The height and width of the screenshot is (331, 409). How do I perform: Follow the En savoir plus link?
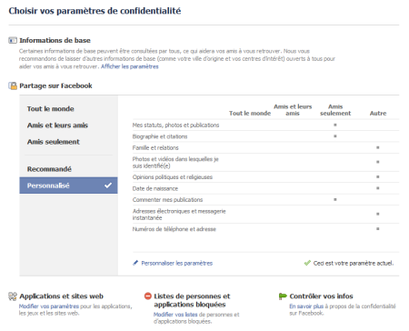pyautogui.click(x=306, y=306)
